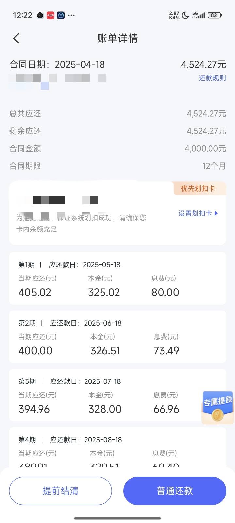The width and height of the screenshot is (235, 523).
Task: Tap the clock app icon in status bar
Action: coord(40,15)
